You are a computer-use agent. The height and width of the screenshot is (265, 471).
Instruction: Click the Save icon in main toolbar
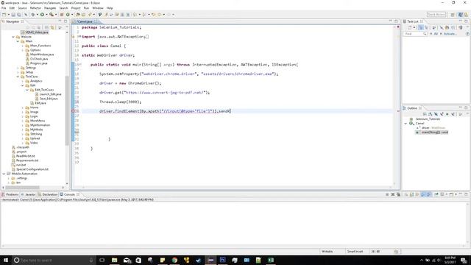click(x=13, y=15)
